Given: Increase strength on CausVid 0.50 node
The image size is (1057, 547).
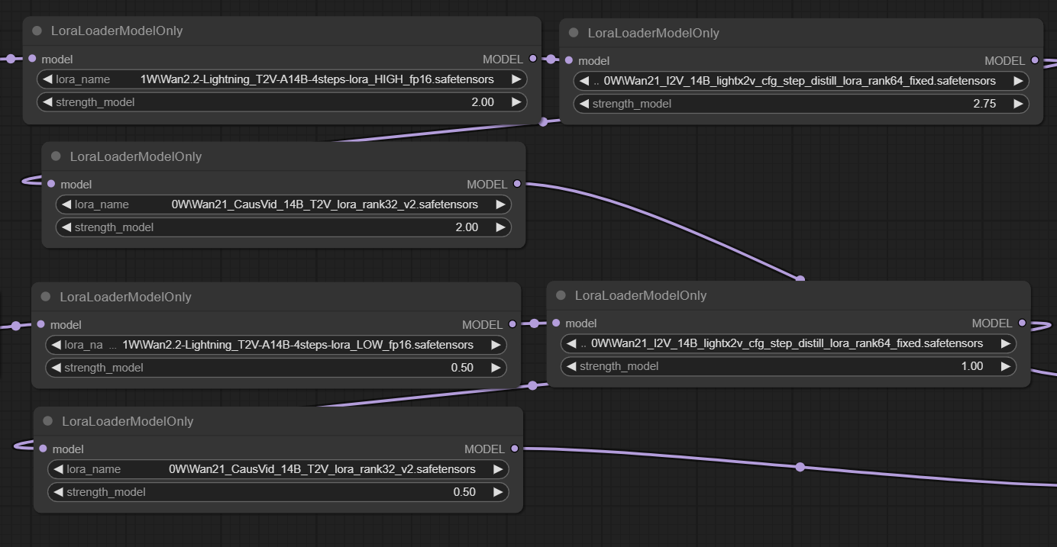Looking at the screenshot, I should click(x=498, y=492).
